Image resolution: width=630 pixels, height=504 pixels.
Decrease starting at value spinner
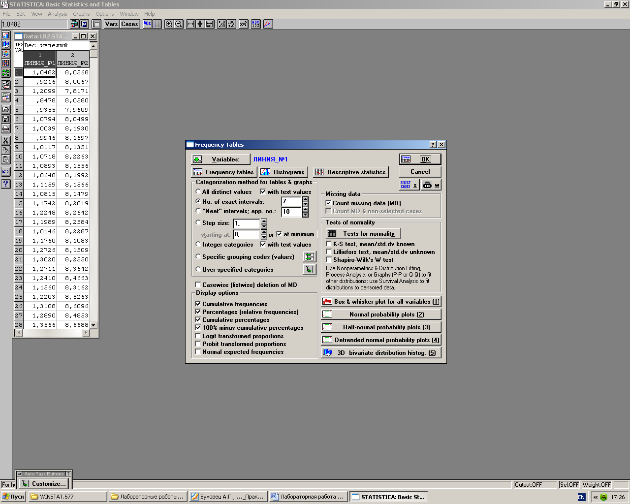pyautogui.click(x=264, y=237)
